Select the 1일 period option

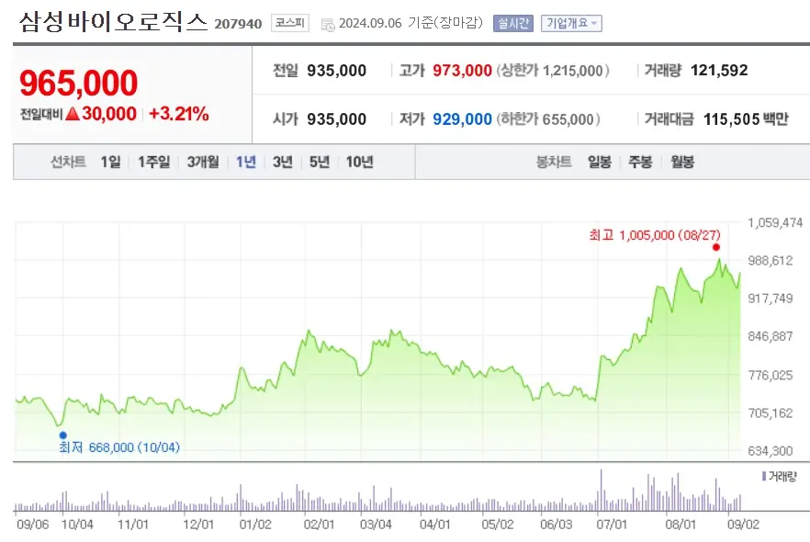108,162
